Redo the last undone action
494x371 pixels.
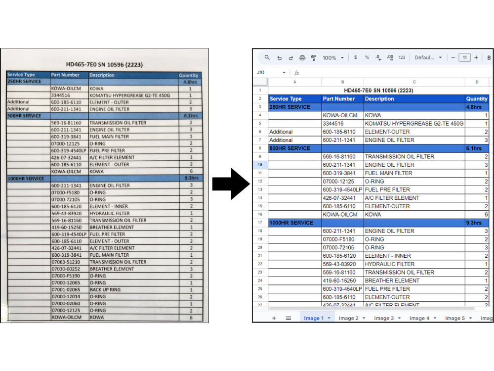coord(291,58)
